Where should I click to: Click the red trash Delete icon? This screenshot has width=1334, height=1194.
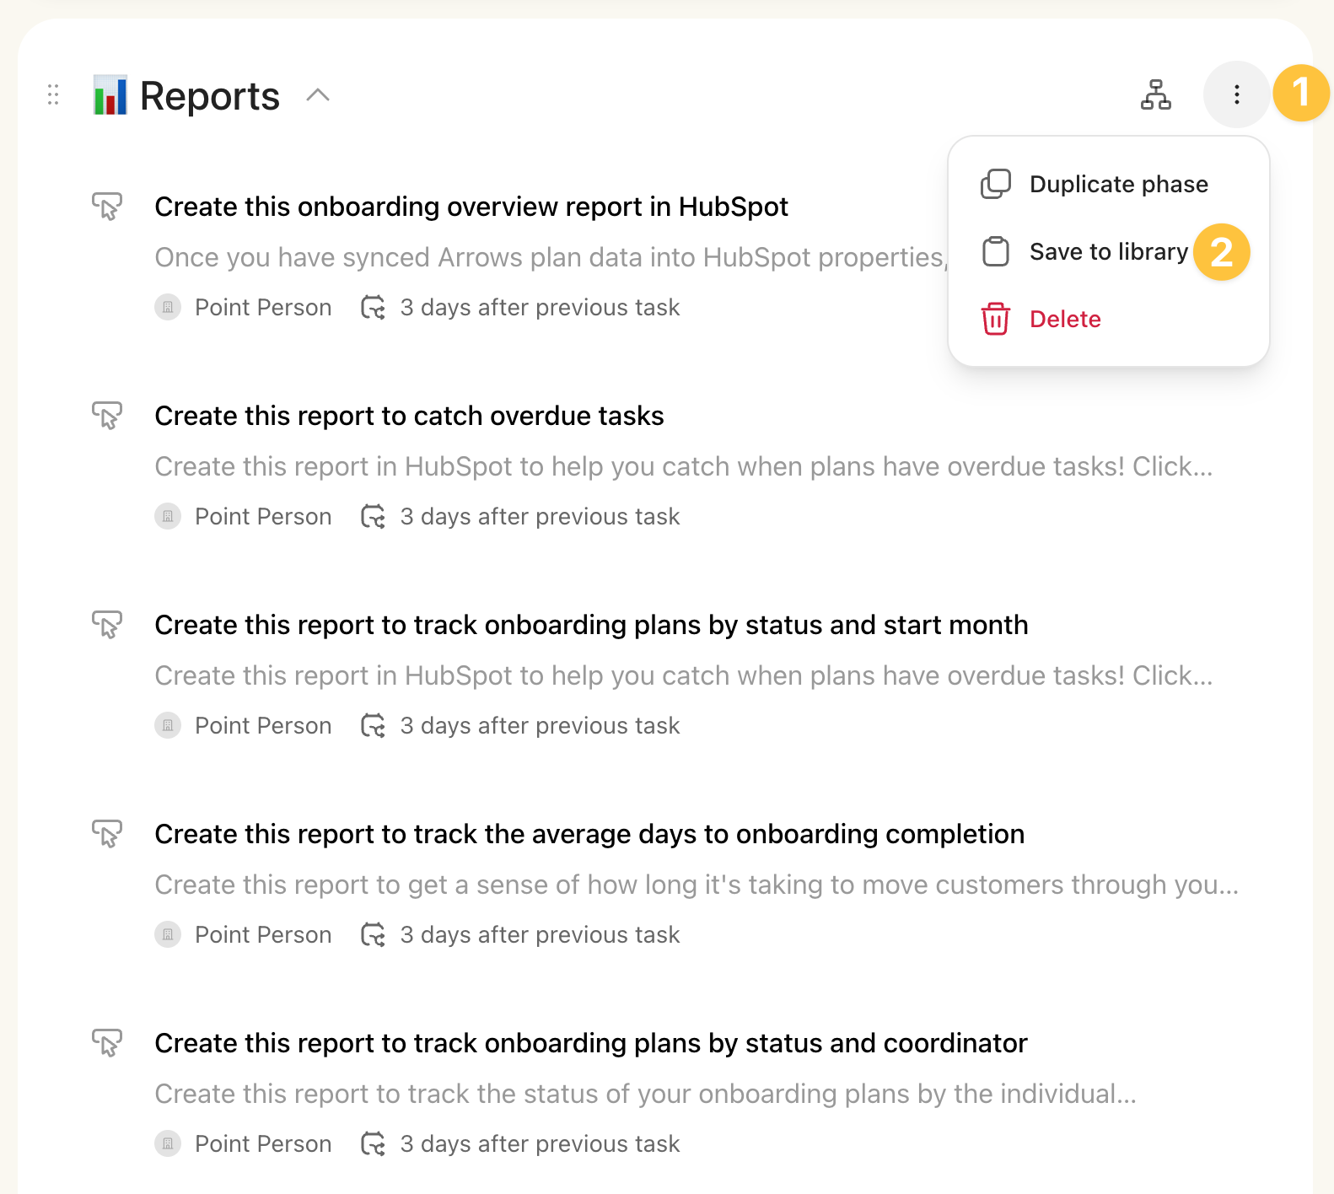(x=995, y=319)
